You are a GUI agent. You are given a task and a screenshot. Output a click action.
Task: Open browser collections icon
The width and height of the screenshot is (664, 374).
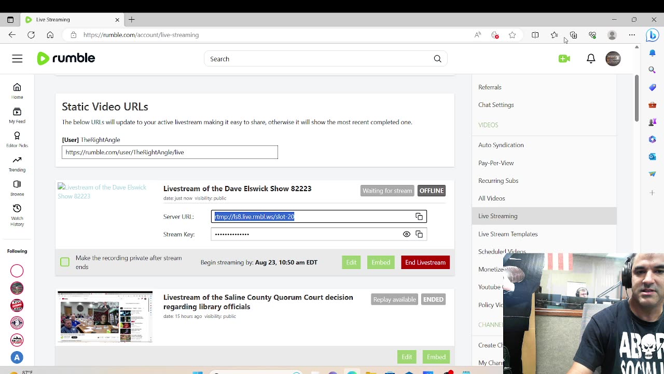[573, 35]
